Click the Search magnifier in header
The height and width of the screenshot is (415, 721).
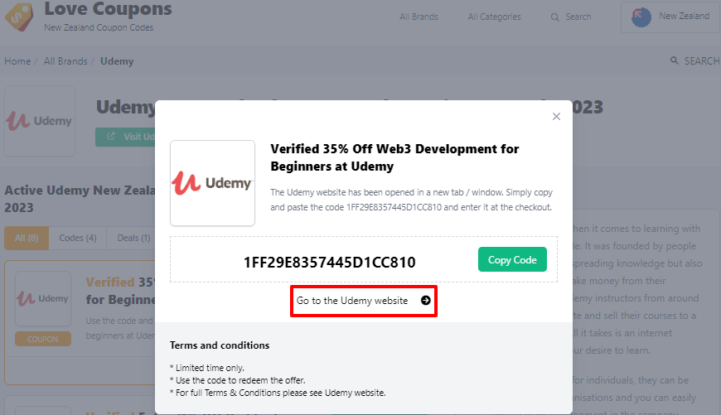(555, 17)
